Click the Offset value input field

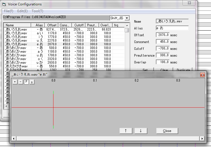tap(163, 35)
